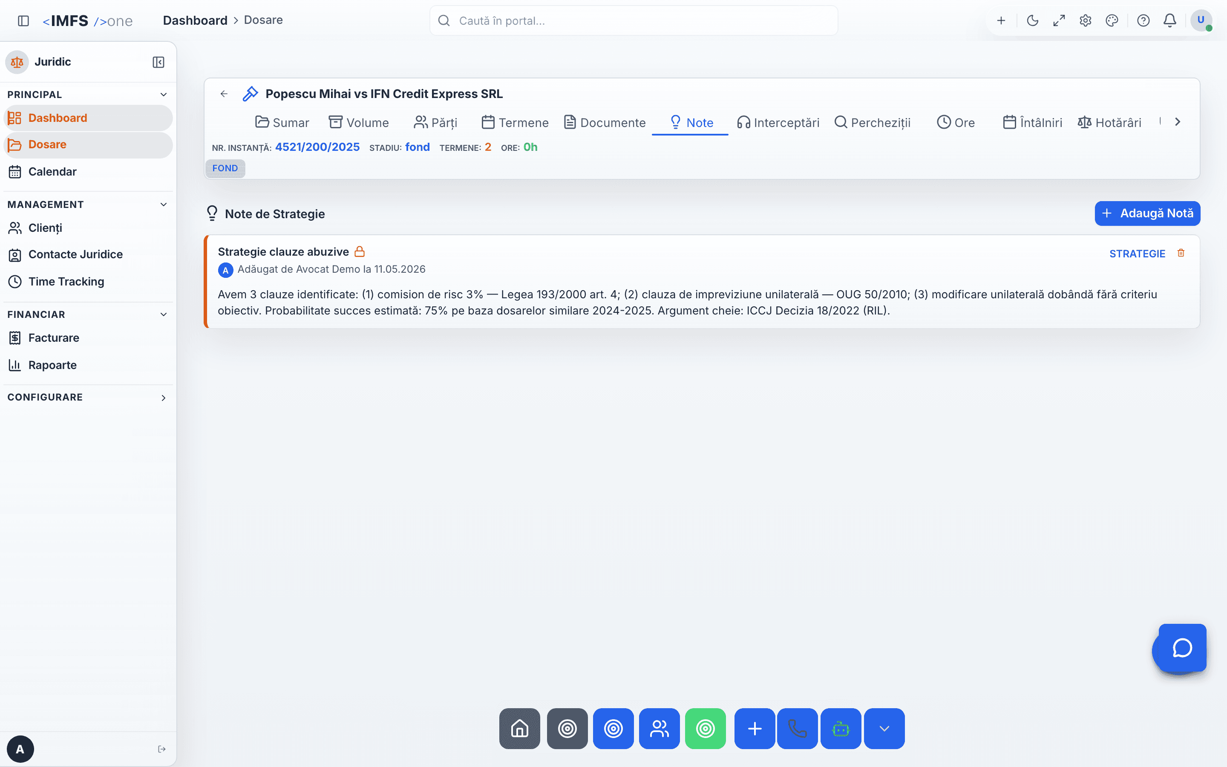This screenshot has width=1227, height=767.
Task: Switch to the Volume tab
Action: [x=358, y=123]
